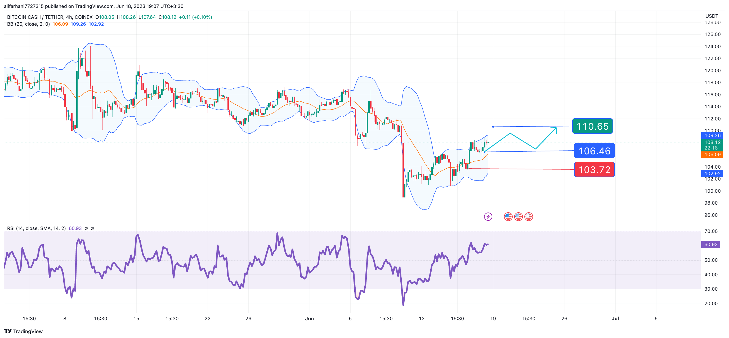
Task: Click the TradingView logo at bottom left
Action: (23, 331)
